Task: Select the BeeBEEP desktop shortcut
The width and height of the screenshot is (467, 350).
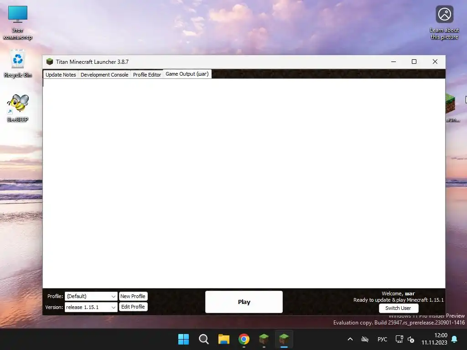Action: [18, 108]
